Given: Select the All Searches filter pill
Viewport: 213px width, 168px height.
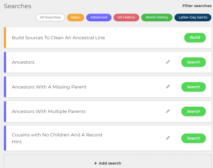Looking at the screenshot, I should pos(50,17).
